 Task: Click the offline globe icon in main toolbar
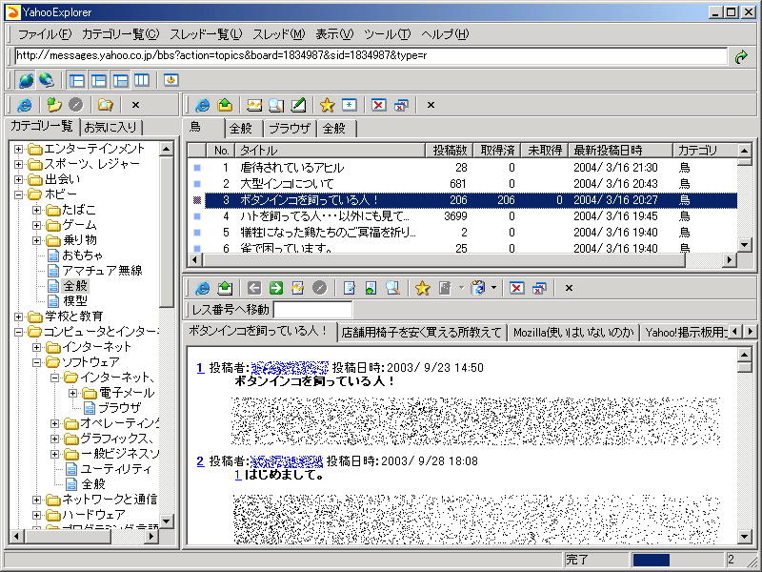tap(47, 80)
